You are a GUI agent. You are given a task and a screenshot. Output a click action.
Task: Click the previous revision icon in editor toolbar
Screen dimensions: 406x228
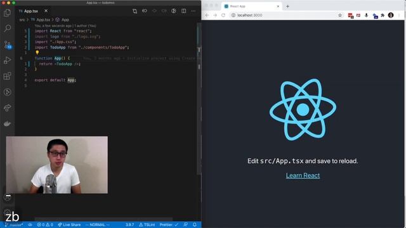pyautogui.click(x=145, y=11)
